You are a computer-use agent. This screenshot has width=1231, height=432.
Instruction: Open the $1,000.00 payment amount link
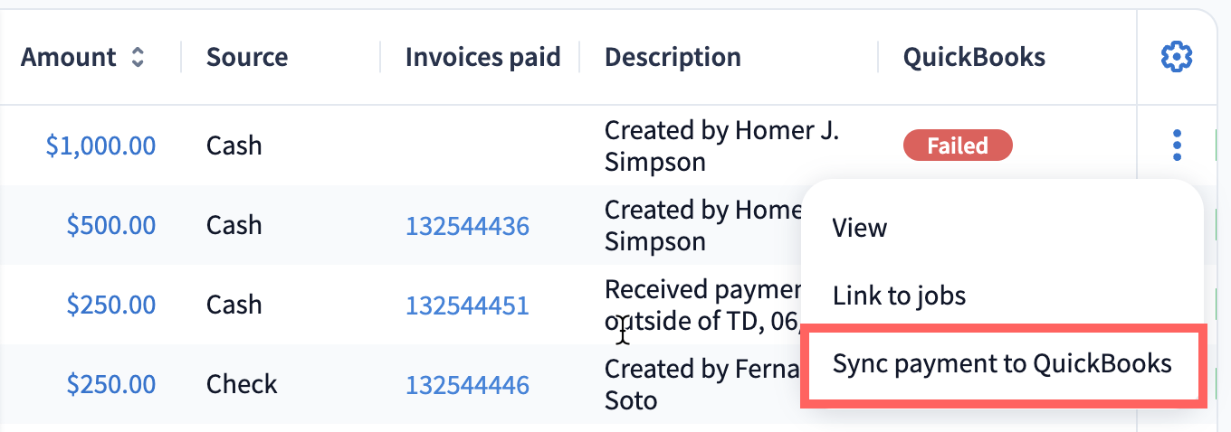(100, 146)
